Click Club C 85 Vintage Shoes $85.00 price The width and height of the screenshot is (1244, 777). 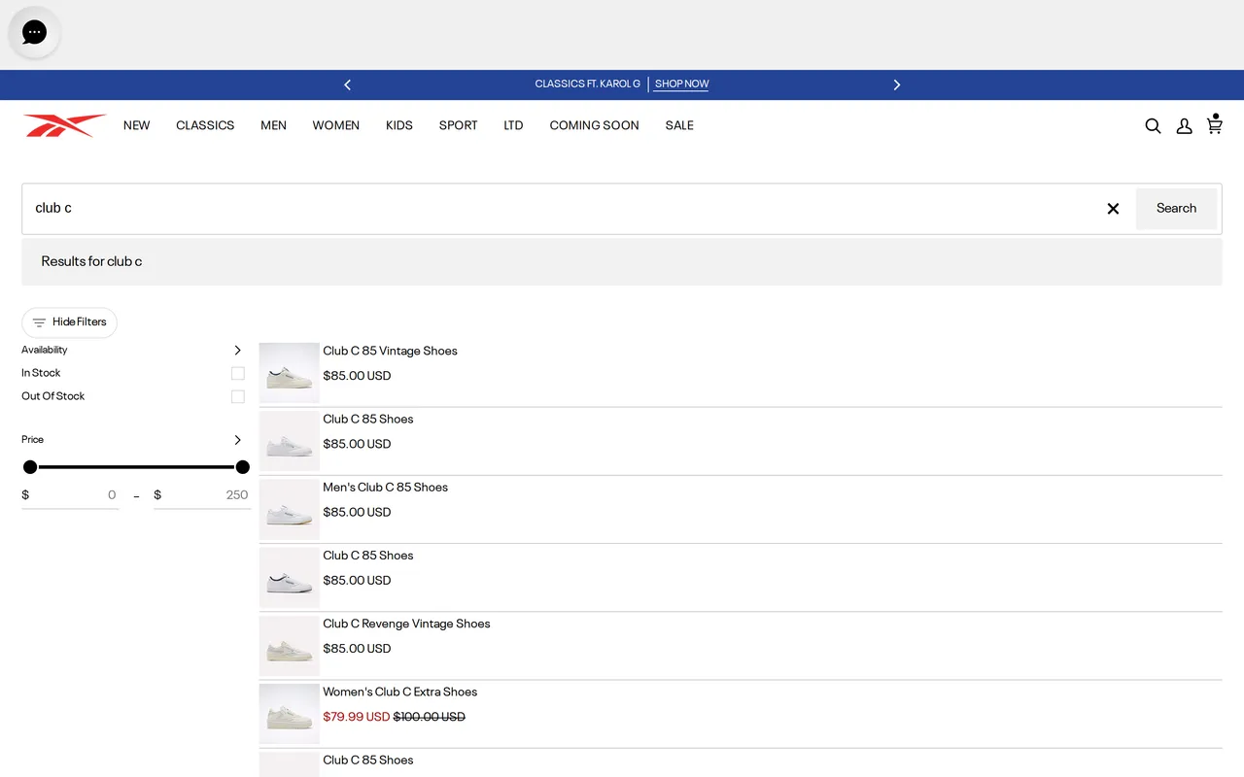coord(357,376)
